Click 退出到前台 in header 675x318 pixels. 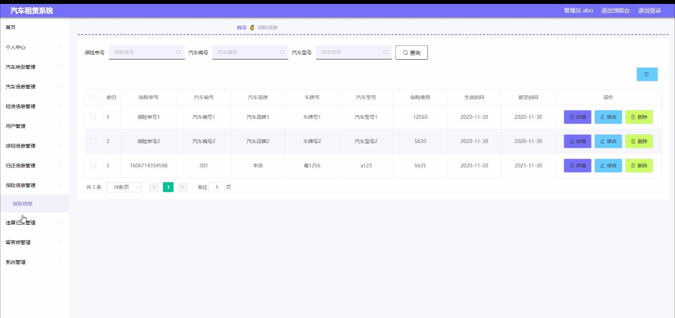click(x=615, y=10)
